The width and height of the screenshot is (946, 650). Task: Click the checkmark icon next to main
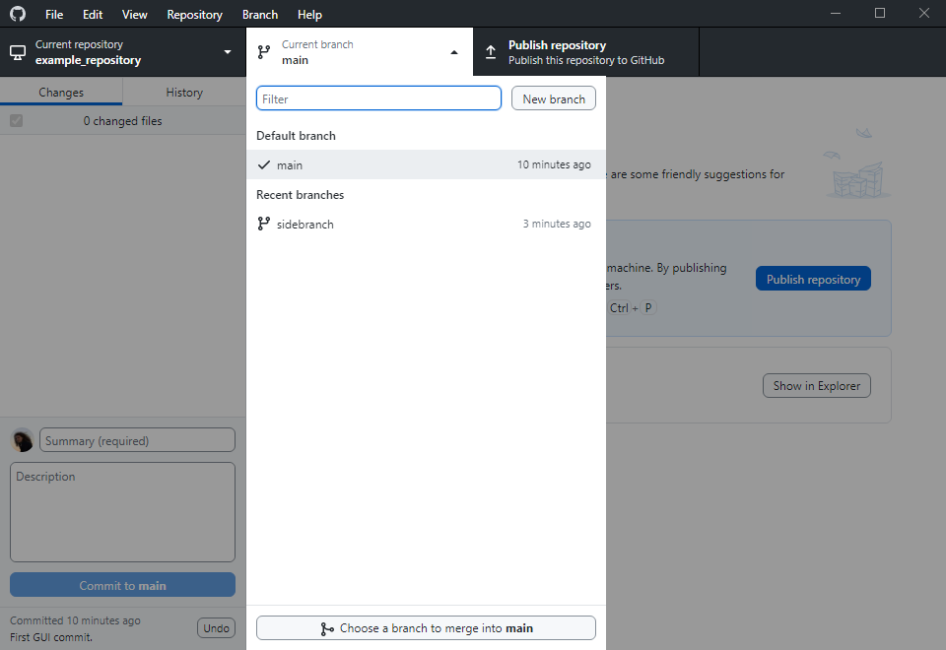coord(264,164)
